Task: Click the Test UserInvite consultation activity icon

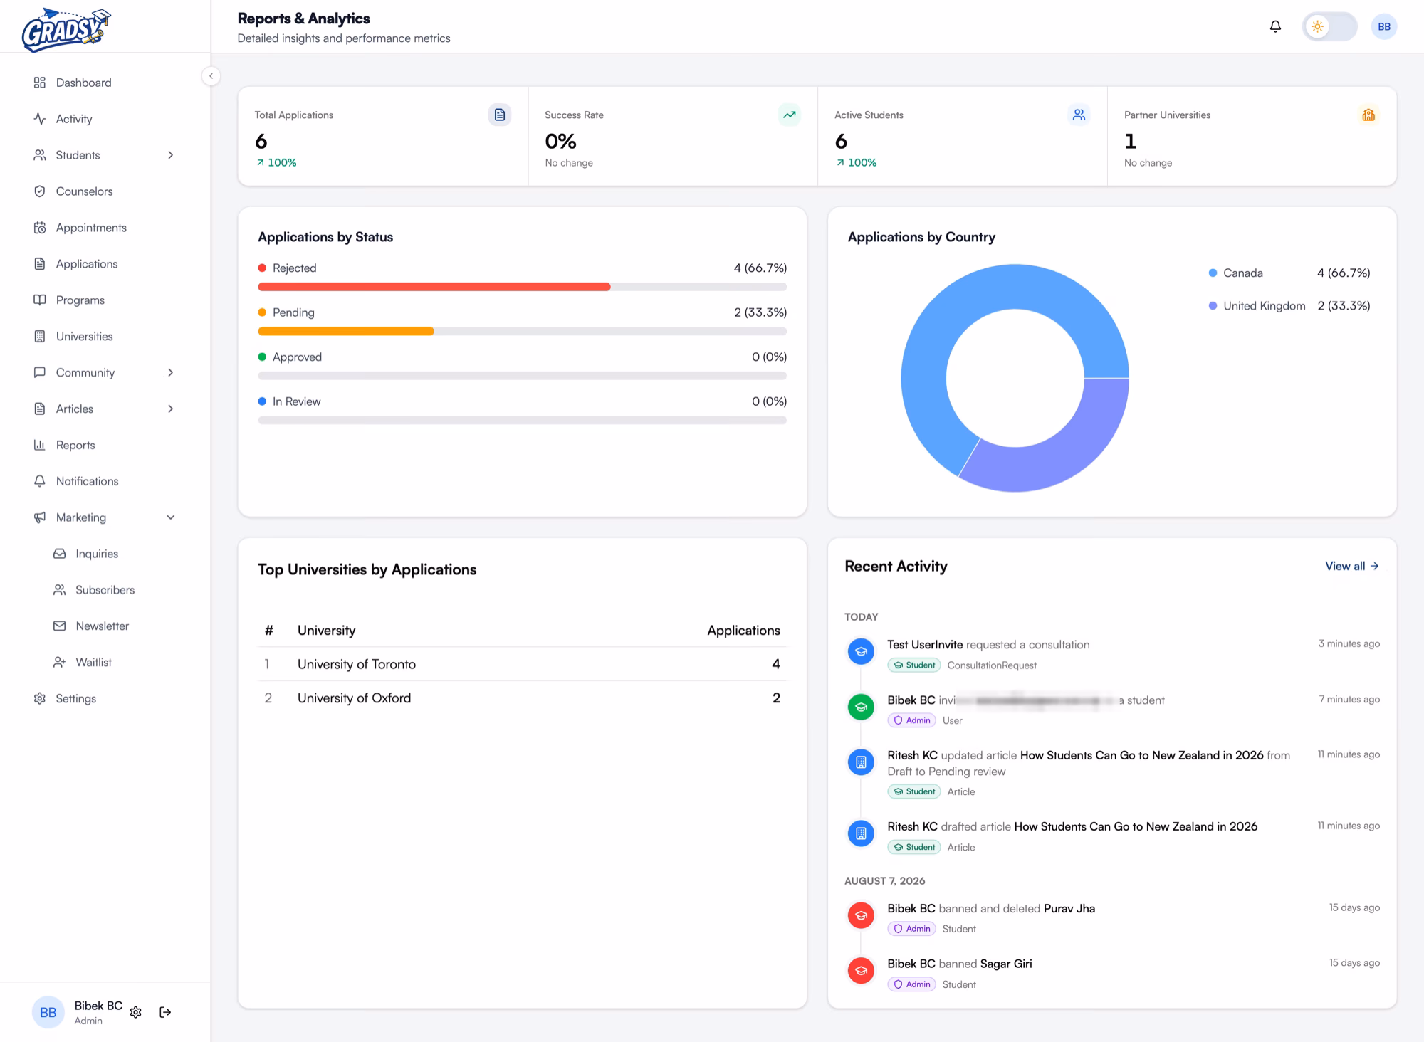Action: [x=861, y=651]
